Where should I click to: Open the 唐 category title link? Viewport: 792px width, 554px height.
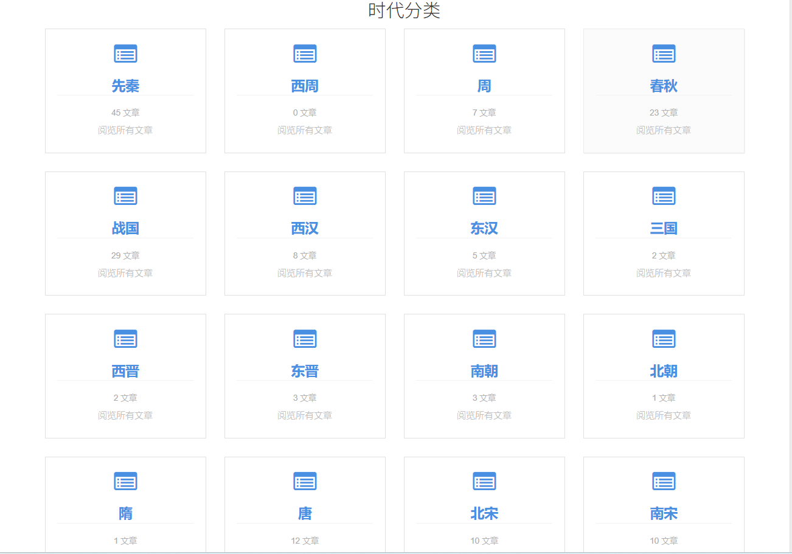(305, 514)
